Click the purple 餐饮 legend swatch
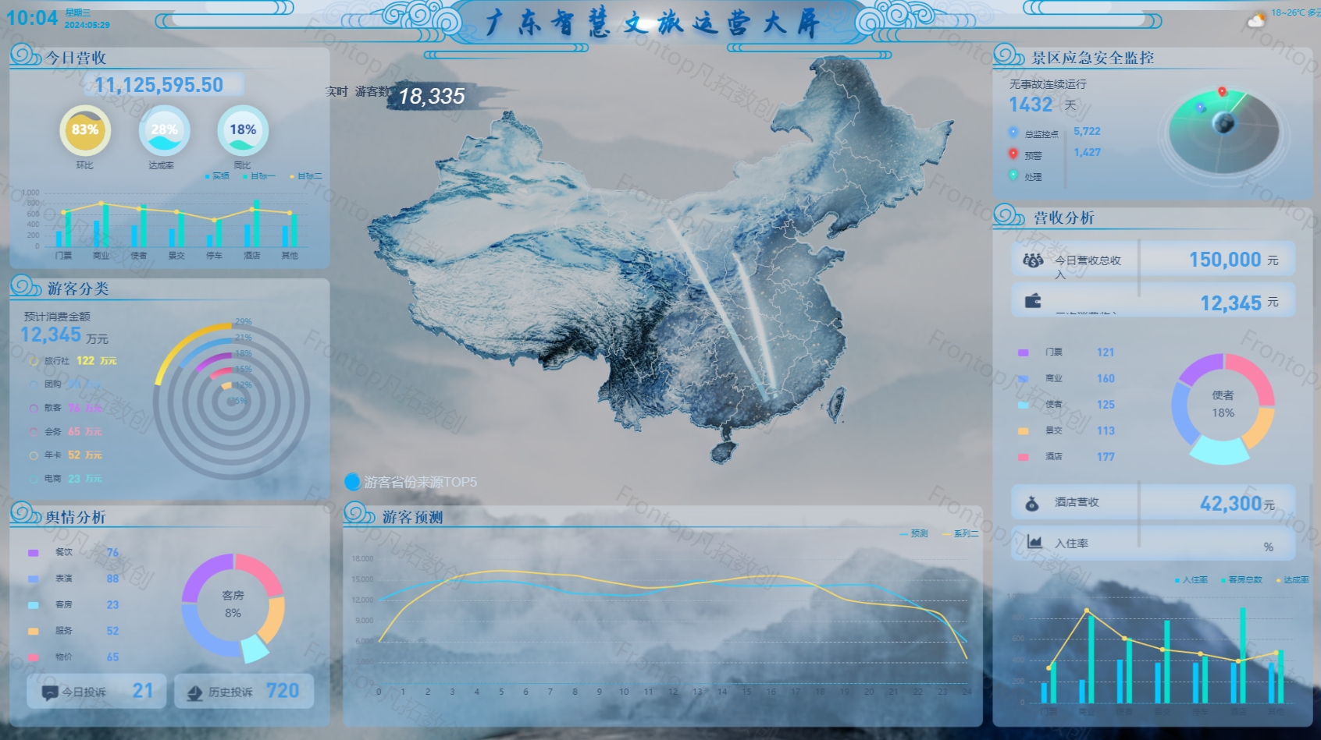This screenshot has height=740, width=1321. click(x=34, y=553)
